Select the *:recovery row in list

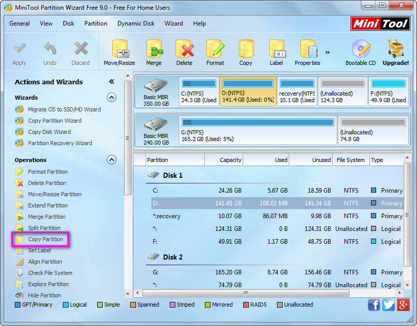point(269,216)
